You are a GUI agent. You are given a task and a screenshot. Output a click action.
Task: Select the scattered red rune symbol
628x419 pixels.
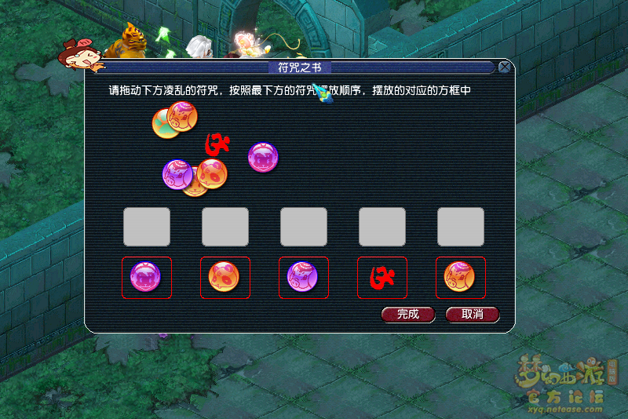217,145
